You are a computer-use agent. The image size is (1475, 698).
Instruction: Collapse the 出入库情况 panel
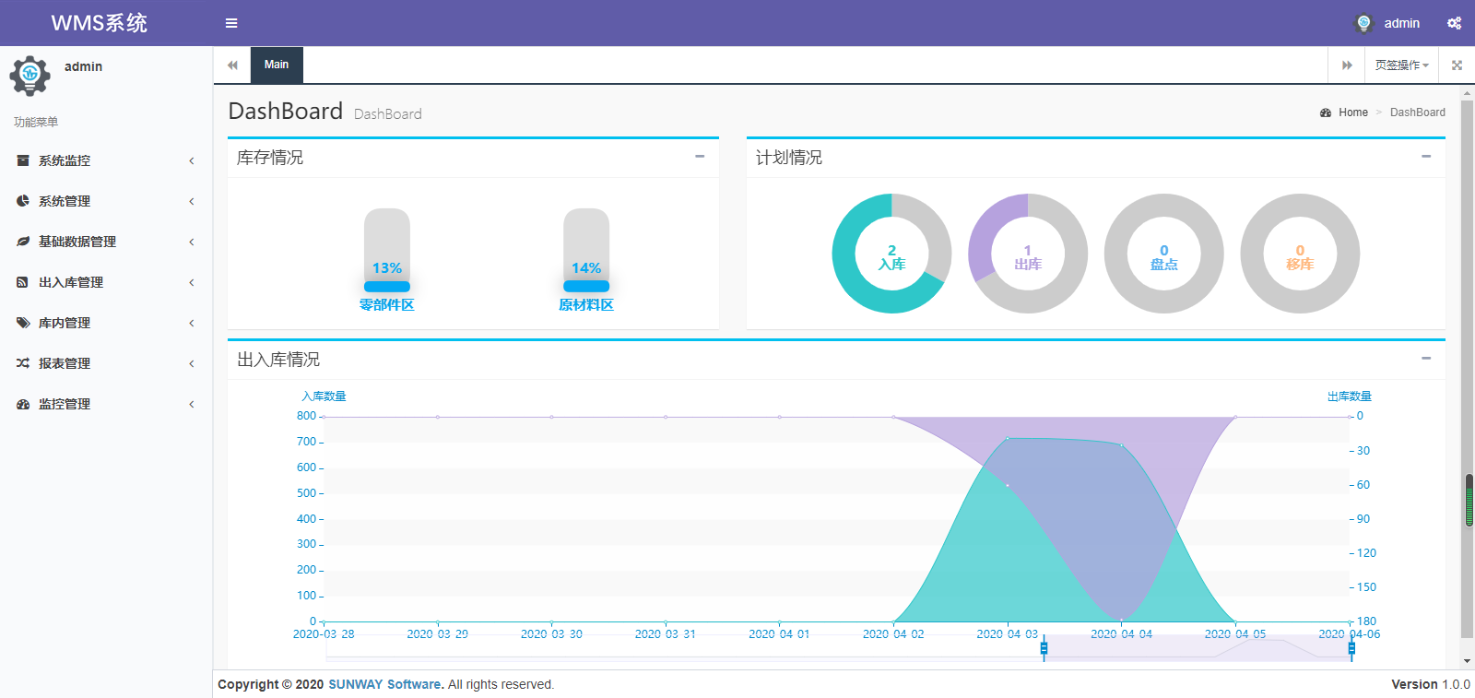click(1426, 359)
